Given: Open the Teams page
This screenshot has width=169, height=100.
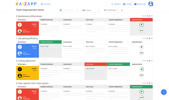Looking at the screenshot, I should pos(127,4).
